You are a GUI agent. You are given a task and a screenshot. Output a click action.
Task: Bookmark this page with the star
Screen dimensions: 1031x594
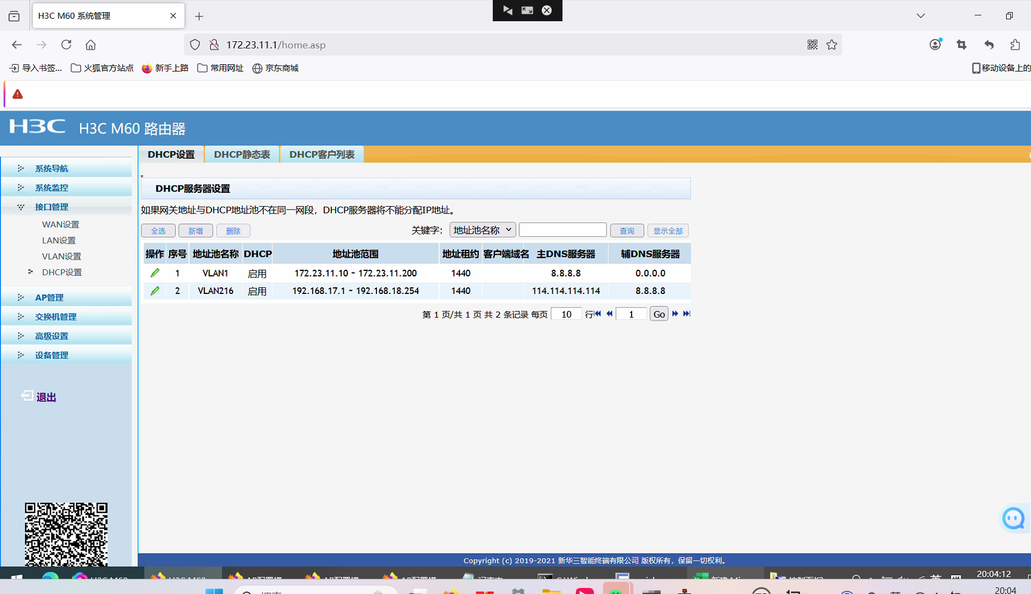832,45
